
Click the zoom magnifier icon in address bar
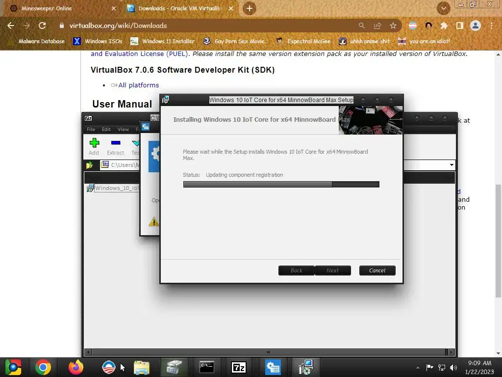tap(361, 26)
